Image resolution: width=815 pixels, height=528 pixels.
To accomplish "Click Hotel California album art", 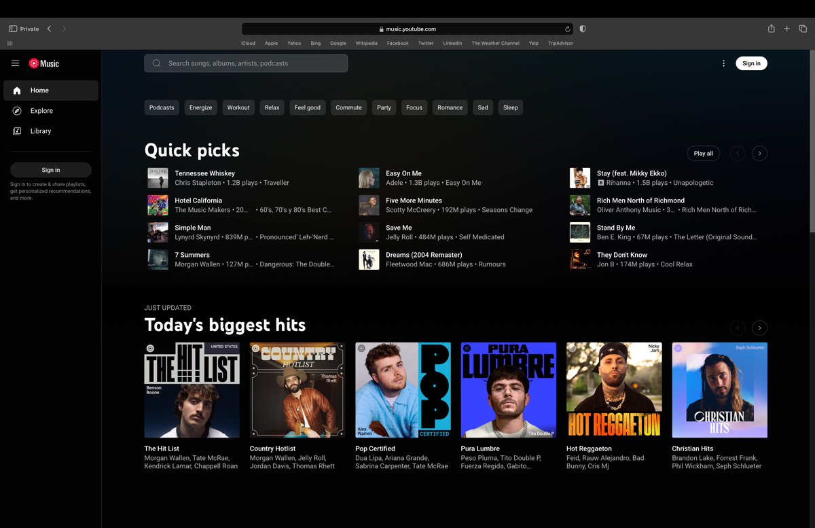I will [x=158, y=205].
